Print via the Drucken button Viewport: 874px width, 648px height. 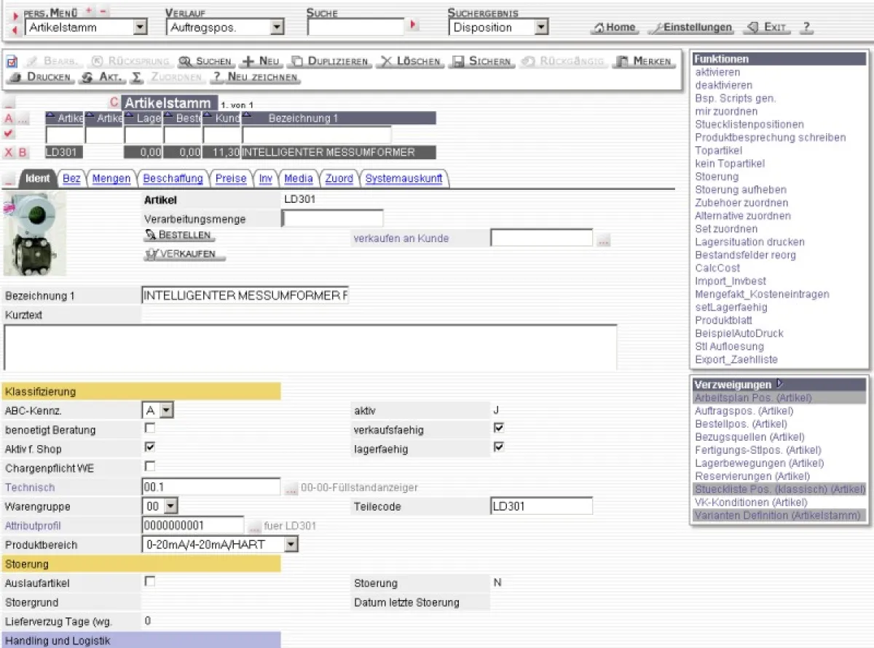tap(41, 76)
